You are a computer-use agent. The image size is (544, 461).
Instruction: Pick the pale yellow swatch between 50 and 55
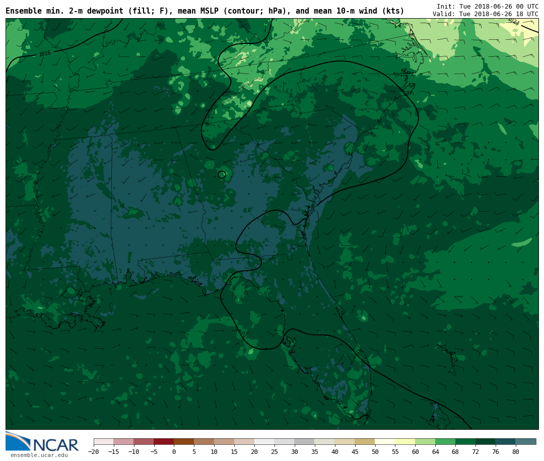pos(385,442)
